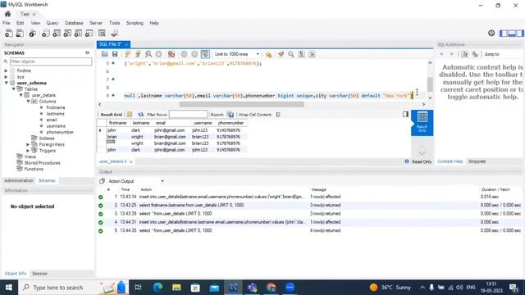The height and width of the screenshot is (295, 525).
Task: Click the Jump to button in SQL Additions
Action: (491, 54)
